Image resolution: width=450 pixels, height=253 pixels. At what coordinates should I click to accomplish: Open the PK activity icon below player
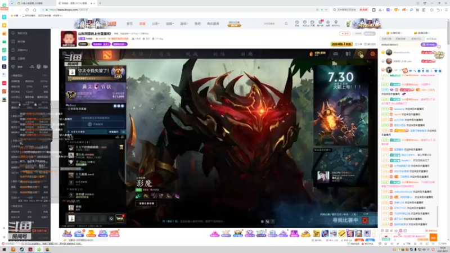click(x=103, y=233)
